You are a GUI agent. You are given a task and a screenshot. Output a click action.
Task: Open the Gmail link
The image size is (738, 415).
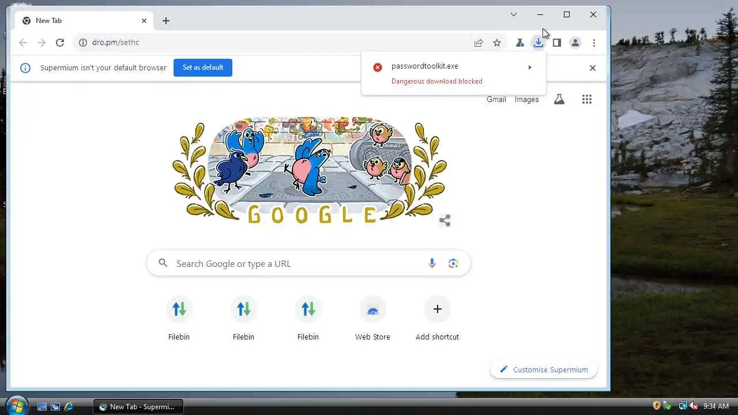[x=496, y=99]
